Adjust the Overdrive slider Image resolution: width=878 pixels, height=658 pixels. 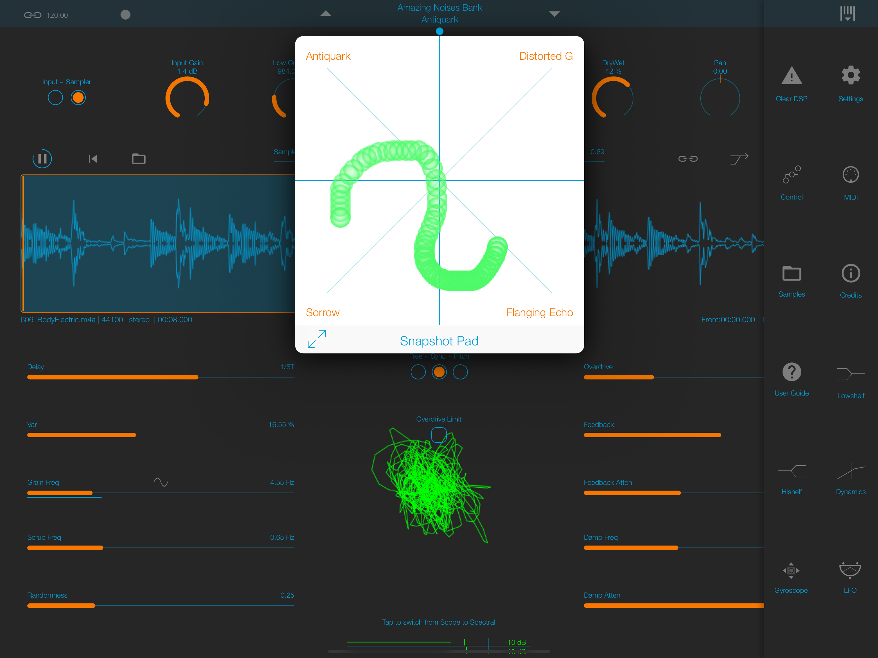(x=674, y=377)
